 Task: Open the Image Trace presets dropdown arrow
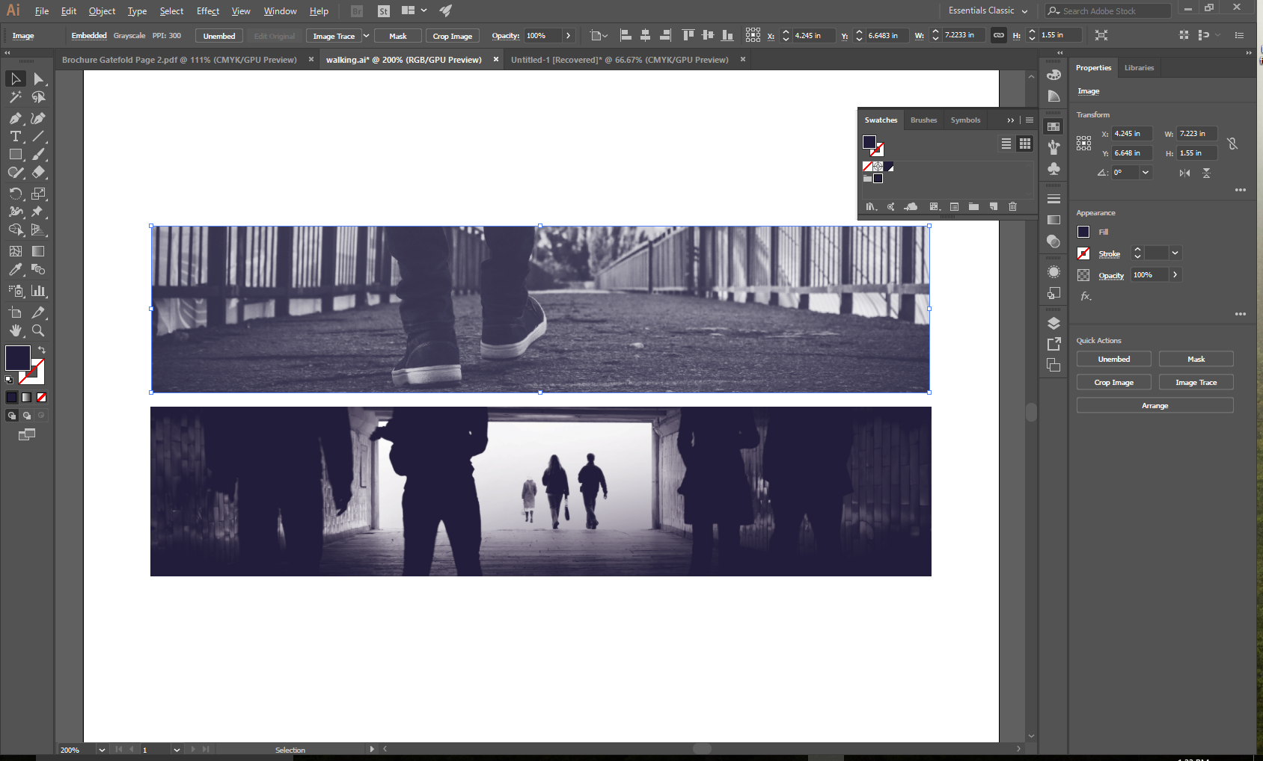coord(366,36)
